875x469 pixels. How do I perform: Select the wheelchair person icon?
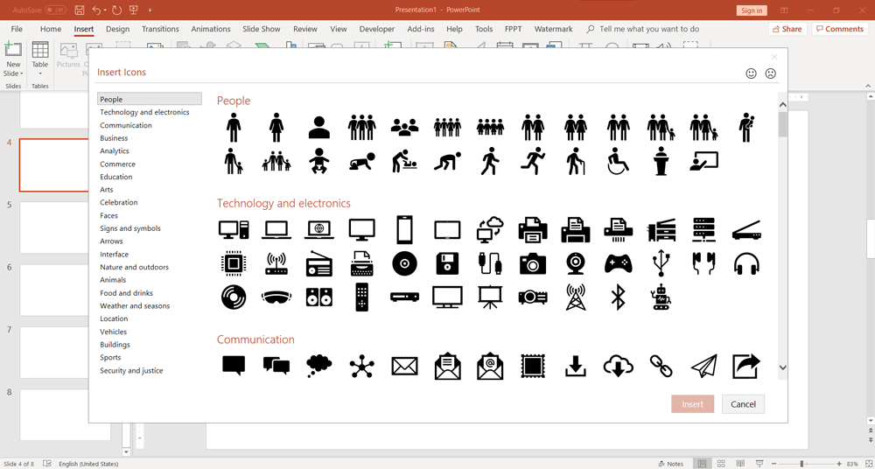pos(618,162)
